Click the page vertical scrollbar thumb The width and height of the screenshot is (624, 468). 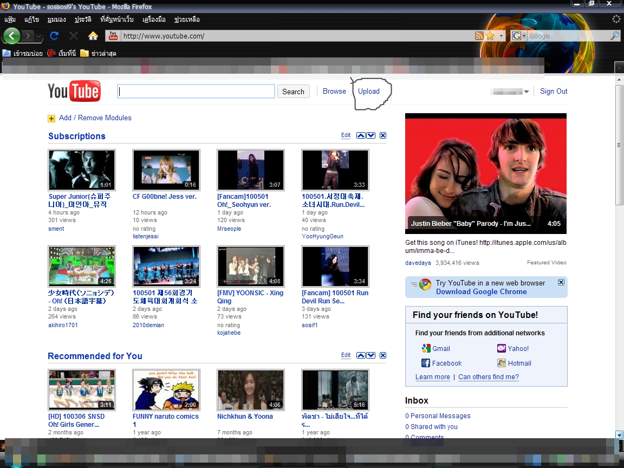[619, 145]
